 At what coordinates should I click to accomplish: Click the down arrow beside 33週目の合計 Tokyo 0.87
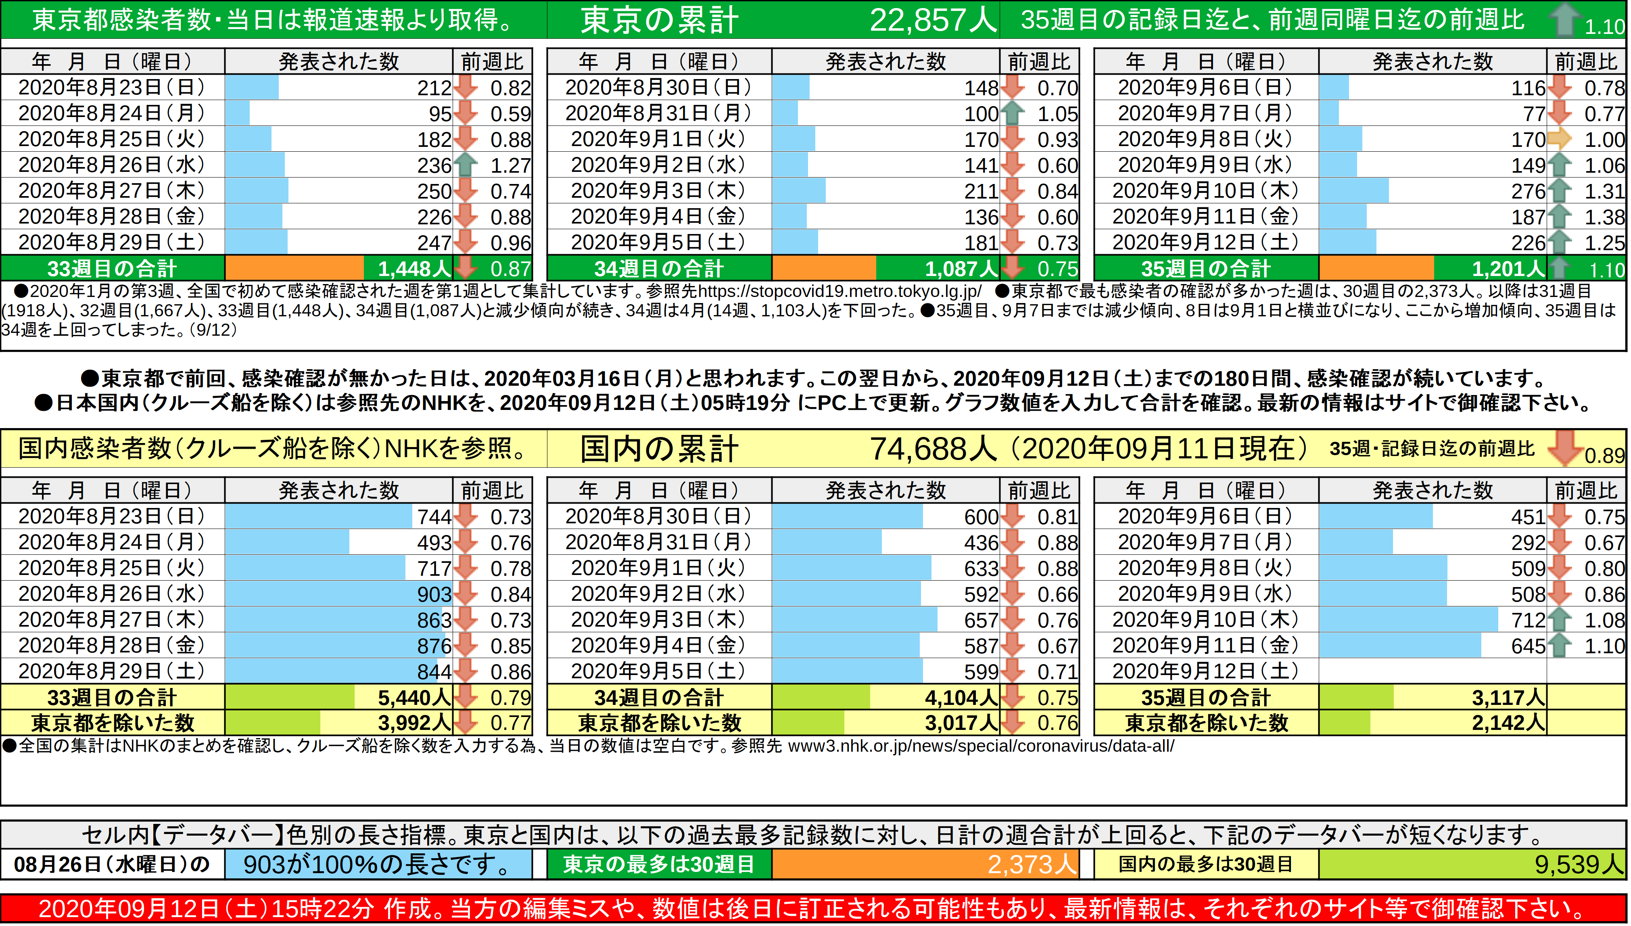pyautogui.click(x=466, y=269)
